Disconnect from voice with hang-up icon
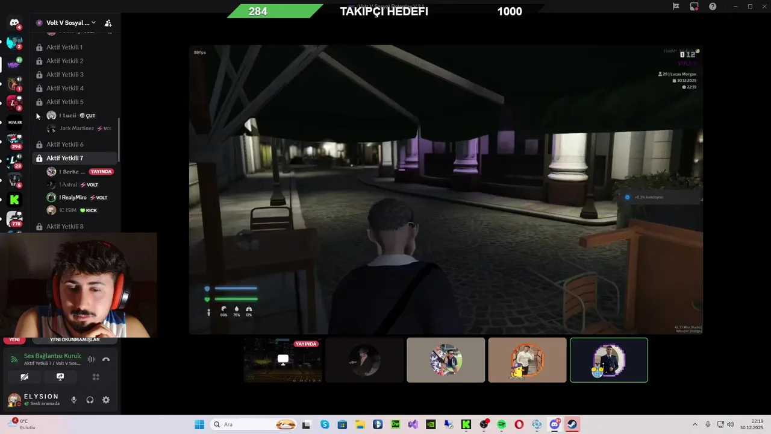Viewport: 771px width, 434px height. point(106,359)
